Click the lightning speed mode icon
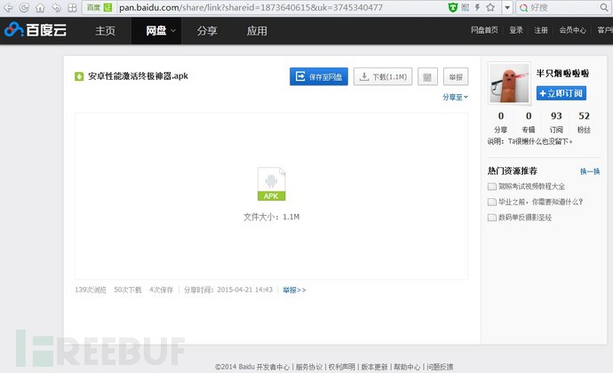This screenshot has height=373, width=613. tap(477, 7)
